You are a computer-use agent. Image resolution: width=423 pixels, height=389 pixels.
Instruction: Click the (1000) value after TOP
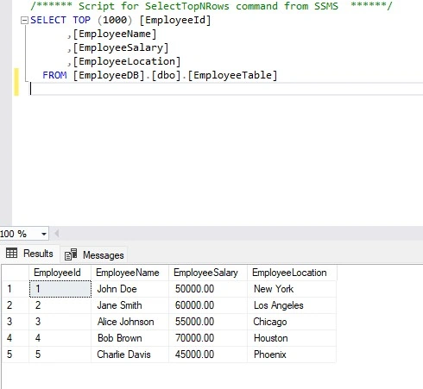pyautogui.click(x=115, y=20)
